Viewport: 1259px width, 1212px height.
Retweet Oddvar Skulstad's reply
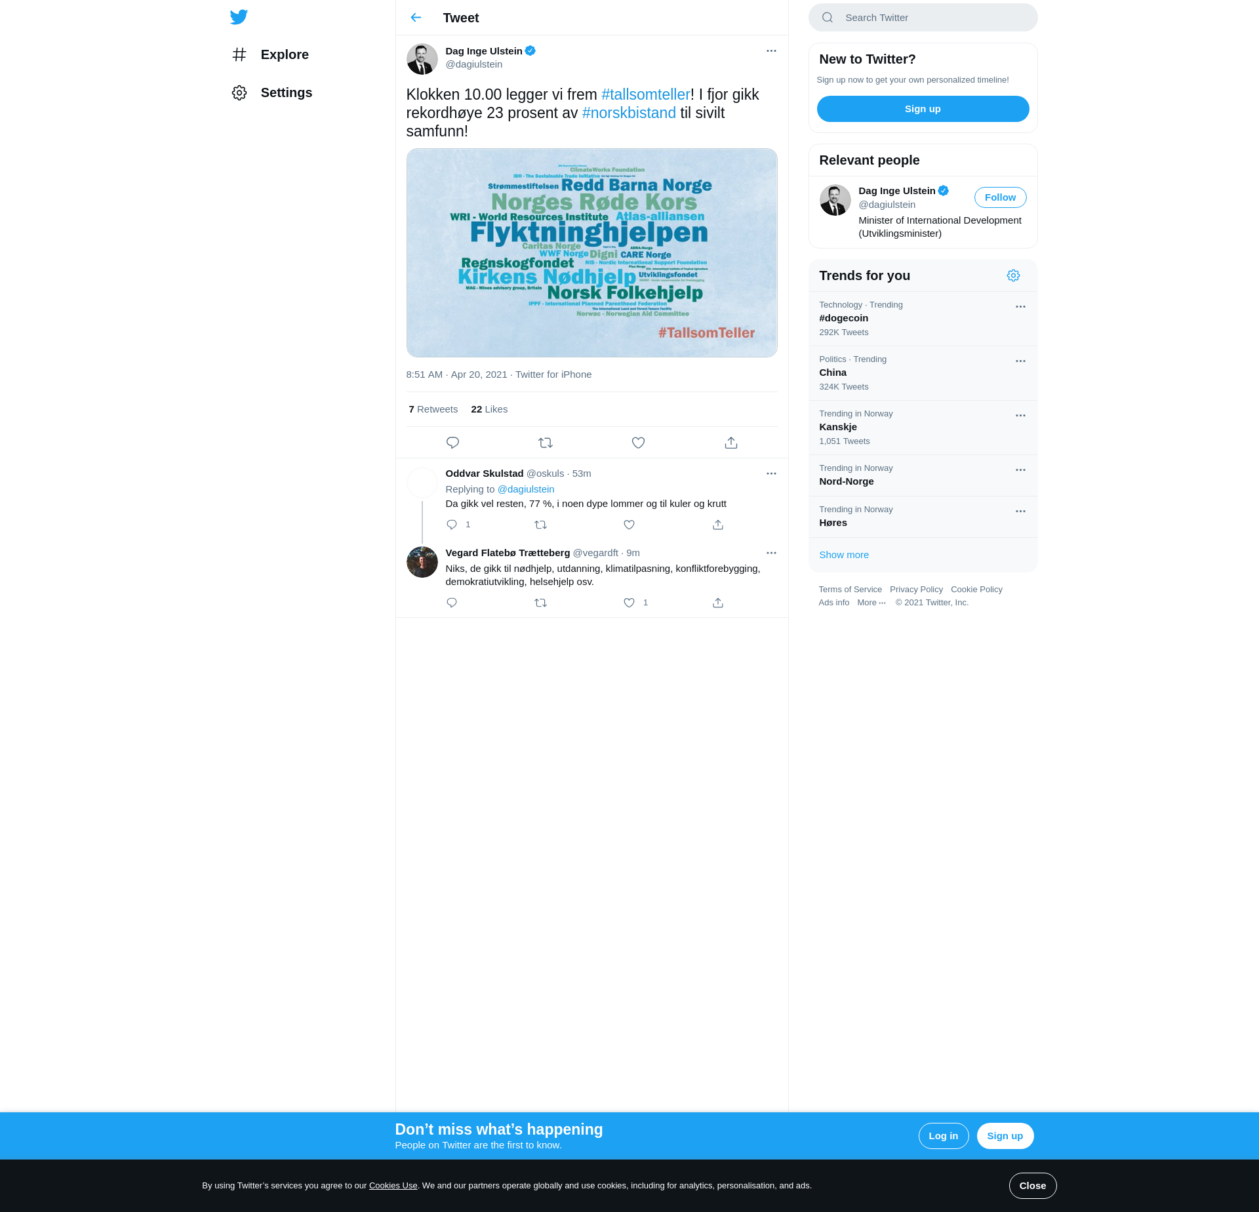coord(540,525)
